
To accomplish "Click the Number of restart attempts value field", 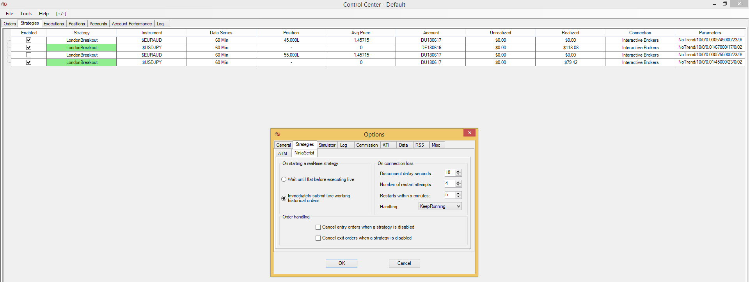I will 450,183.
